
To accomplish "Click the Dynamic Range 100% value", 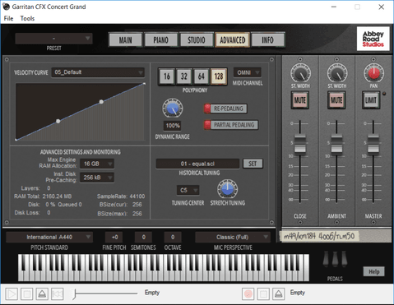I will click(x=173, y=126).
